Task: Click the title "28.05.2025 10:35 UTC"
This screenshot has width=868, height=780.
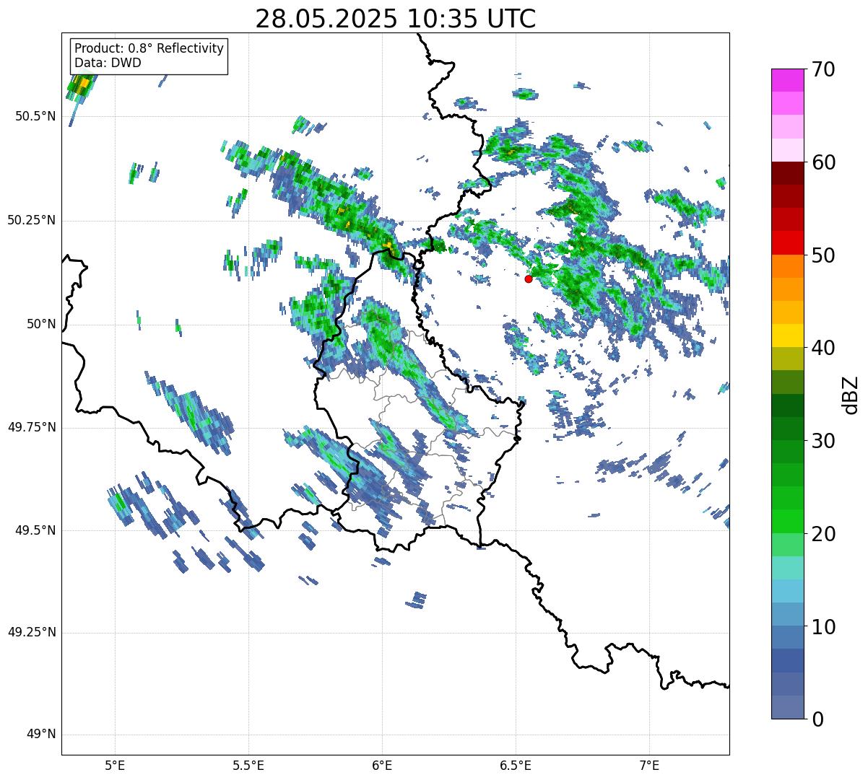Action: point(396,19)
